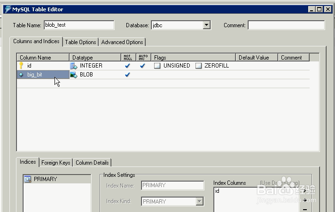Click the Datatype column header
Screen dimensions: 335x212
click(95, 58)
